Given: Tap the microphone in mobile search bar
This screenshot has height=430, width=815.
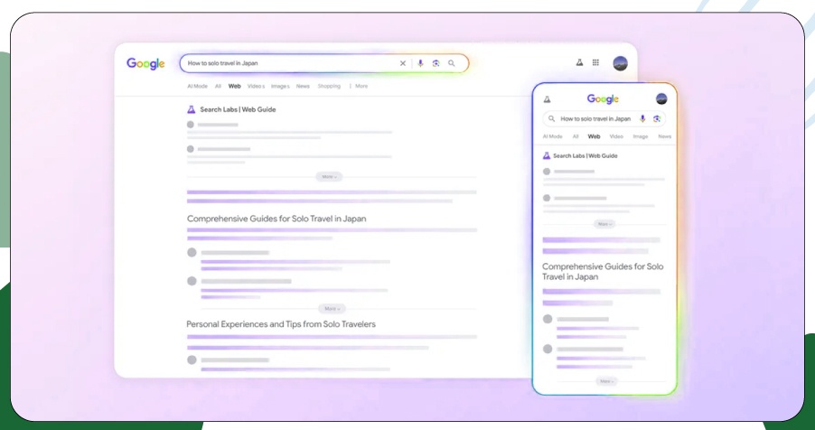Looking at the screenshot, I should (642, 119).
